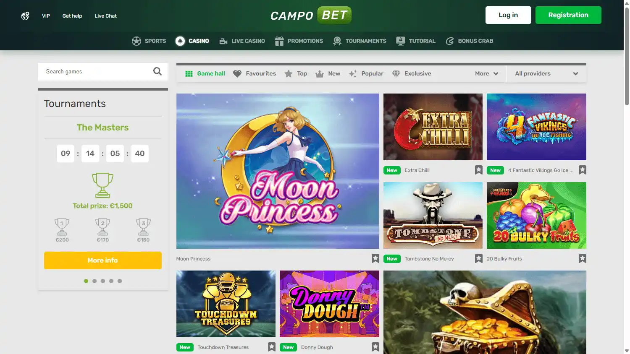Favourite Moon Princess with its star icon
630x354 pixels.
(375, 258)
